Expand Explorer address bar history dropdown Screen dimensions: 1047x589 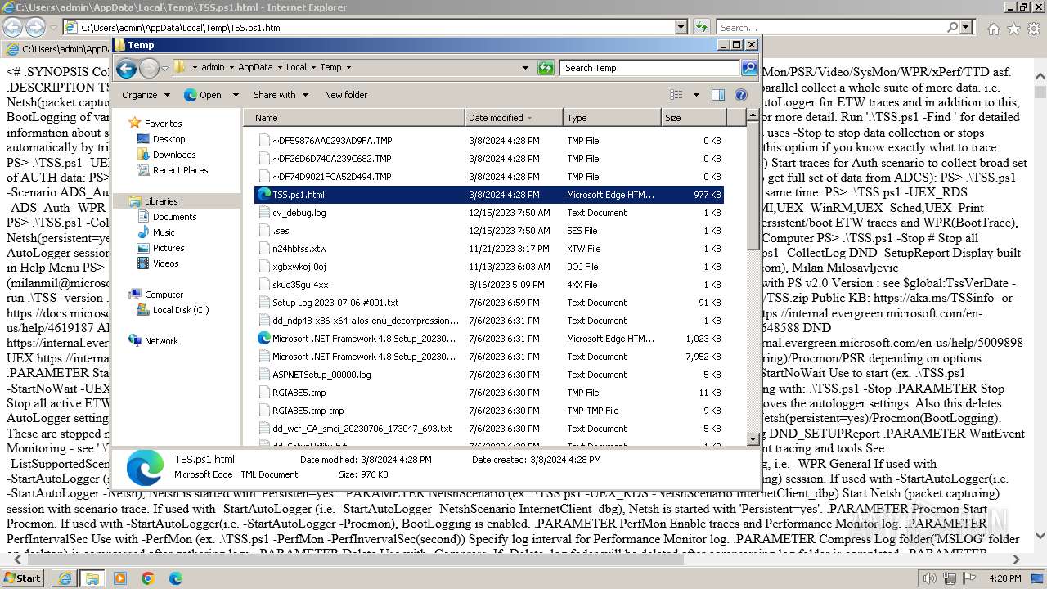click(525, 68)
